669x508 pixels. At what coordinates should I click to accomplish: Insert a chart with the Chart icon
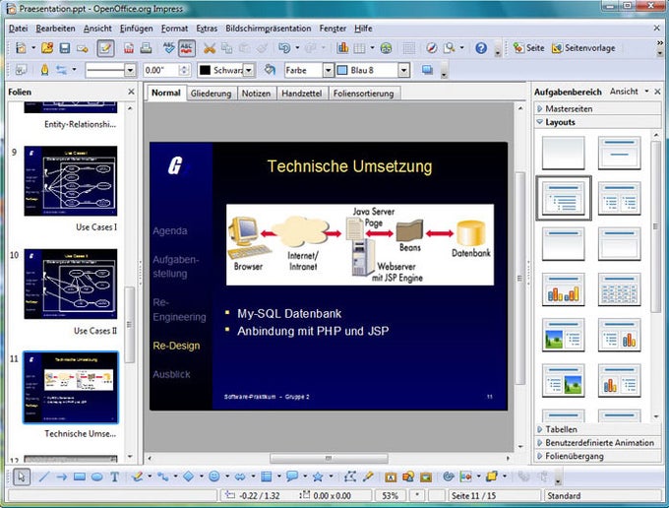342,48
